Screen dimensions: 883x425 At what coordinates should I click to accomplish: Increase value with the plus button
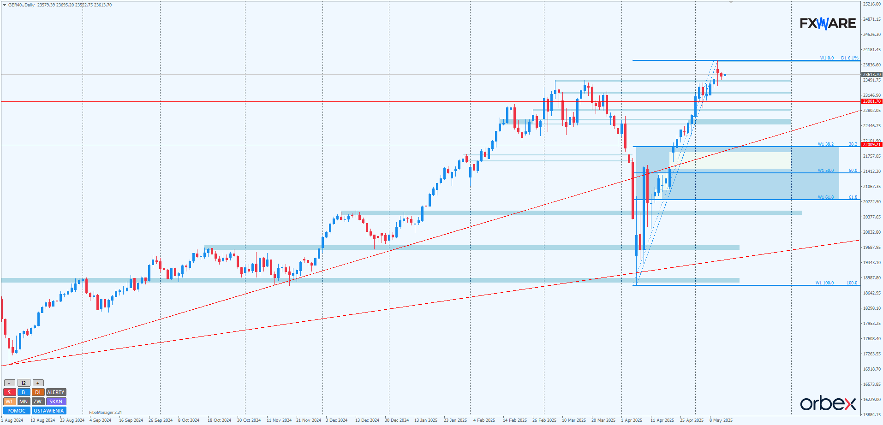(x=38, y=383)
